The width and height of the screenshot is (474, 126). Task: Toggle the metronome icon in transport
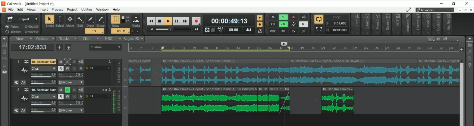(260, 31)
